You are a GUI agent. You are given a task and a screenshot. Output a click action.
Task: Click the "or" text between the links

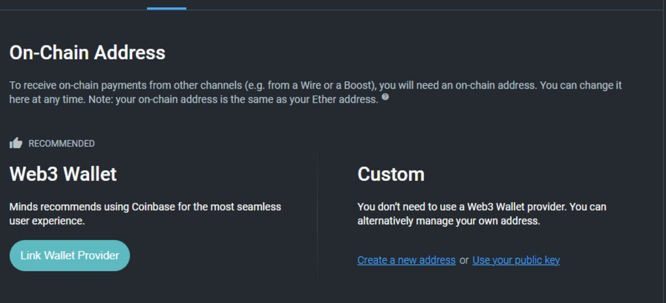[x=464, y=260]
